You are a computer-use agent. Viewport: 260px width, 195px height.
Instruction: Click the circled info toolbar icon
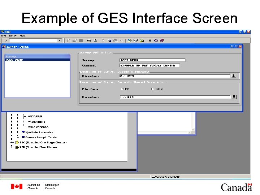(156, 40)
